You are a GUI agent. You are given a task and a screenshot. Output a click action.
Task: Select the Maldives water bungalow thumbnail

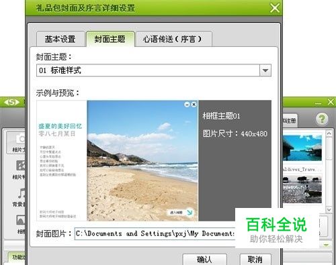(302, 148)
